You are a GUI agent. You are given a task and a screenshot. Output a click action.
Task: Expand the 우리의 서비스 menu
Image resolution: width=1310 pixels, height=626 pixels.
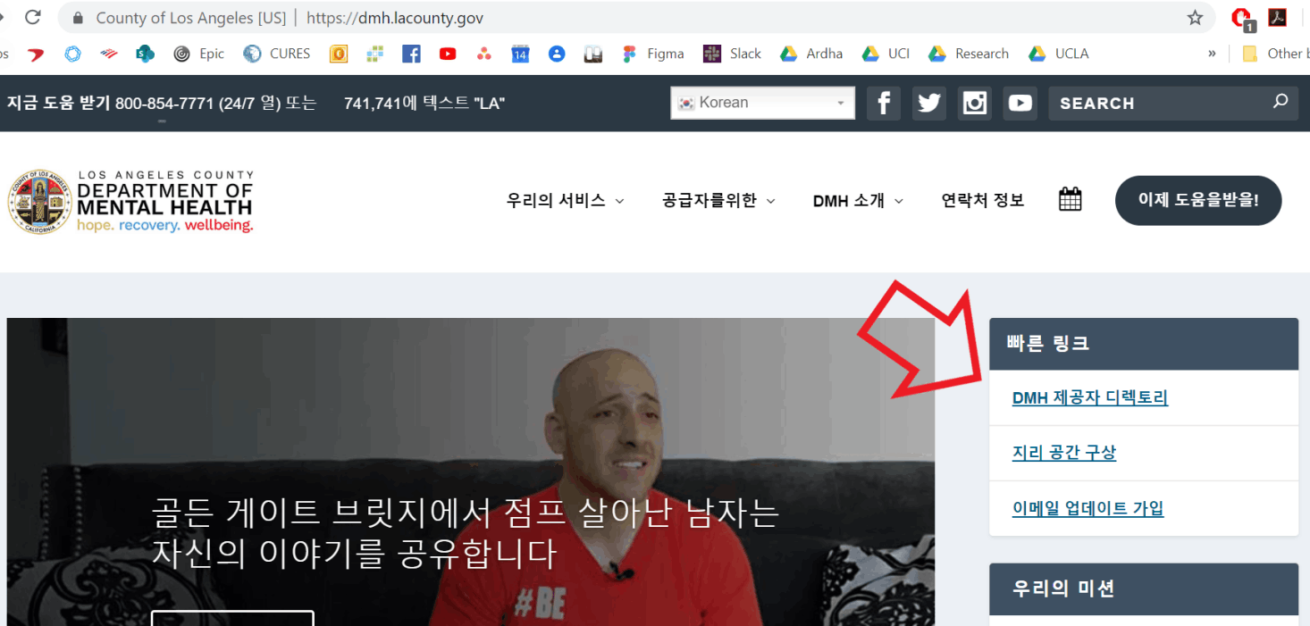(565, 201)
